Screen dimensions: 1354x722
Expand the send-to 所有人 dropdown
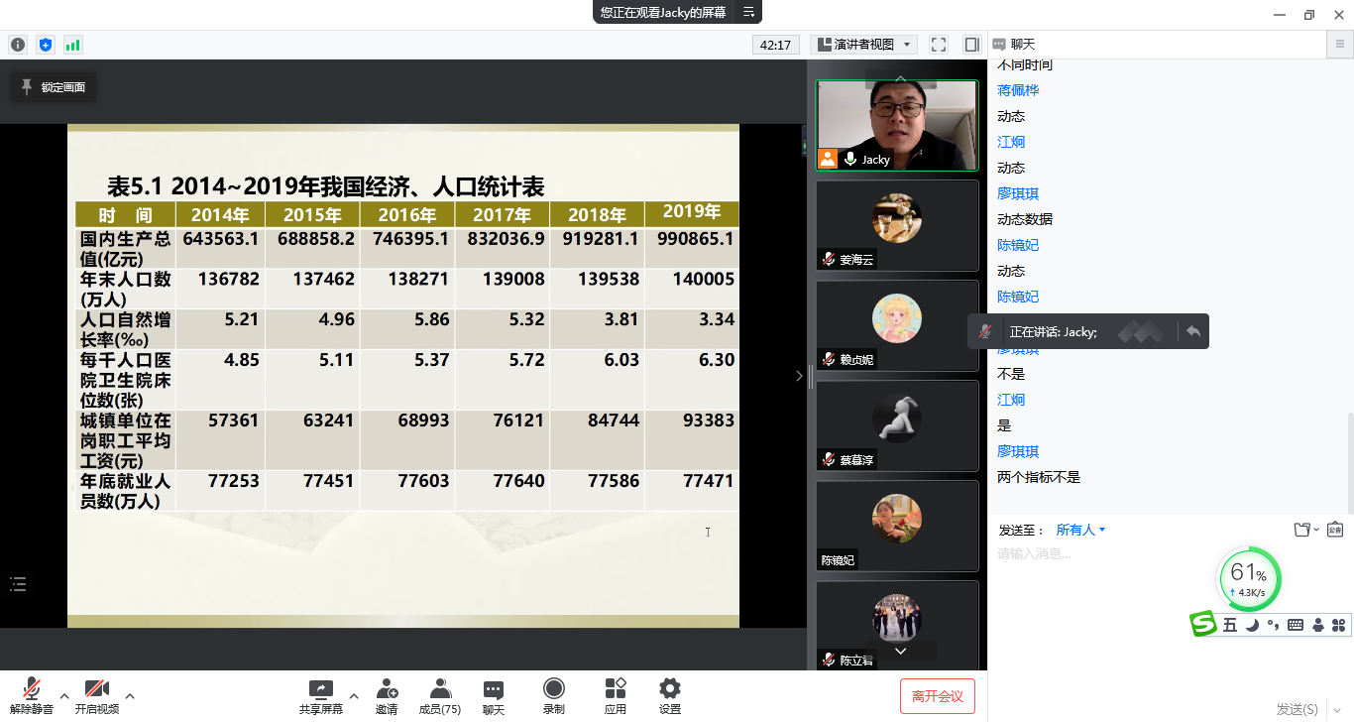1080,531
